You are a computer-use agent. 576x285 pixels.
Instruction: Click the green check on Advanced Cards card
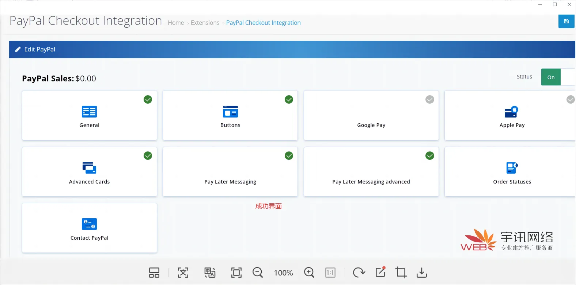pyautogui.click(x=148, y=156)
